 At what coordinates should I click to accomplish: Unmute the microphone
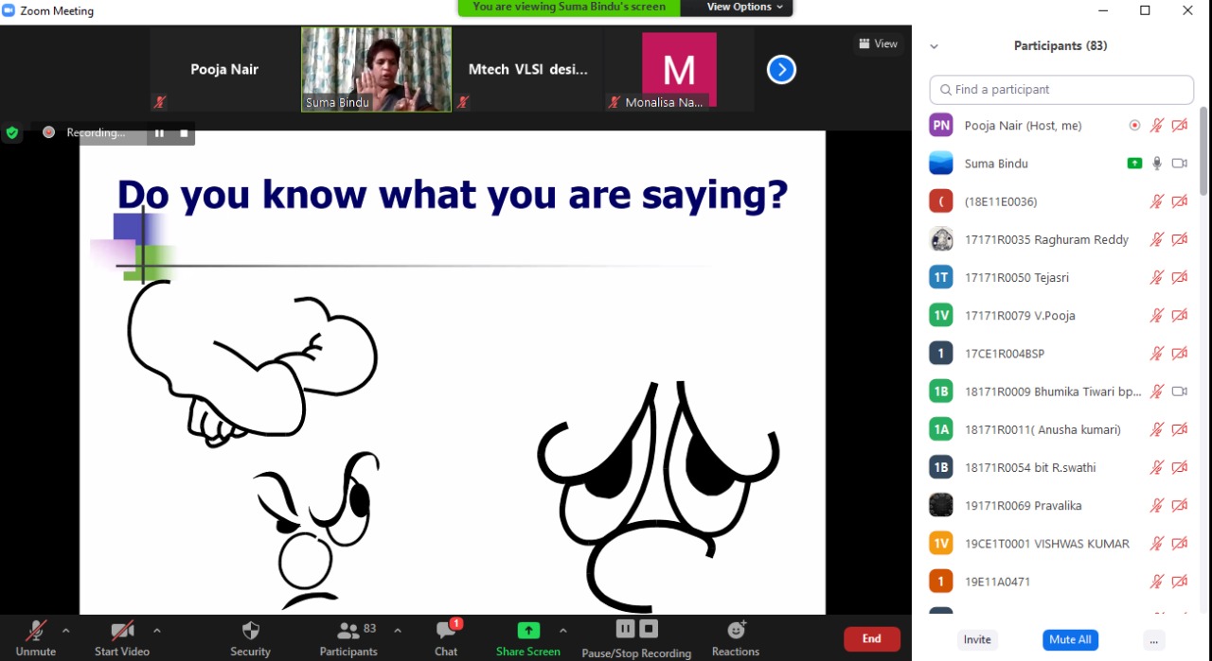[36, 631]
